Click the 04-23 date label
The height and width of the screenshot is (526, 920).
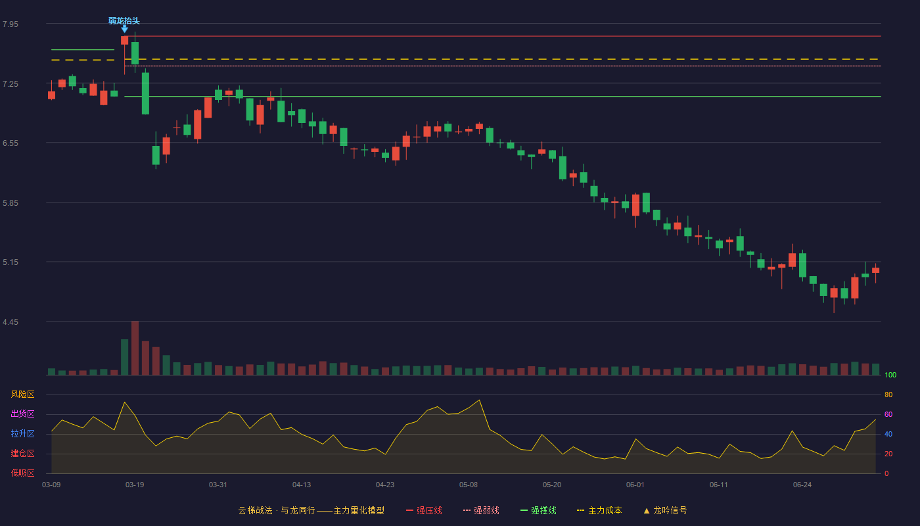[385, 485]
